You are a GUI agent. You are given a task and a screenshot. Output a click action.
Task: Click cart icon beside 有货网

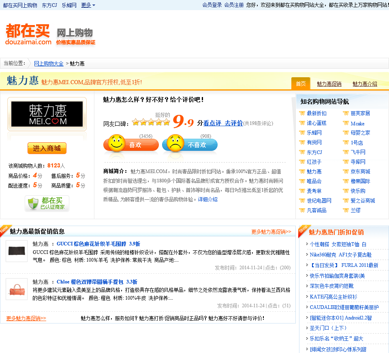[x=302, y=142]
